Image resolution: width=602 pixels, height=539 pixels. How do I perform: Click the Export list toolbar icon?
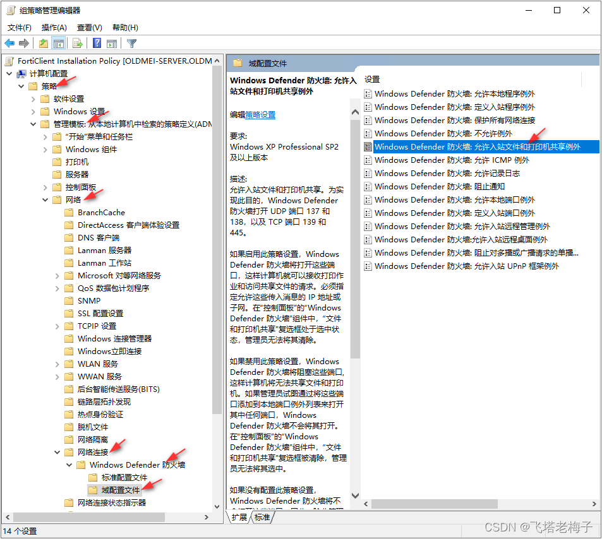(x=78, y=44)
